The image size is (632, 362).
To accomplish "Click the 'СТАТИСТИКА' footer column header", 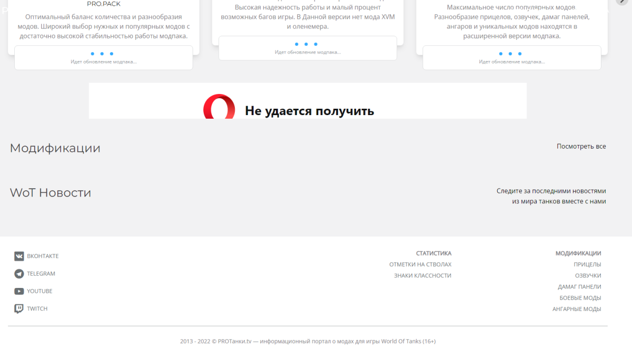I will coord(433,253).
